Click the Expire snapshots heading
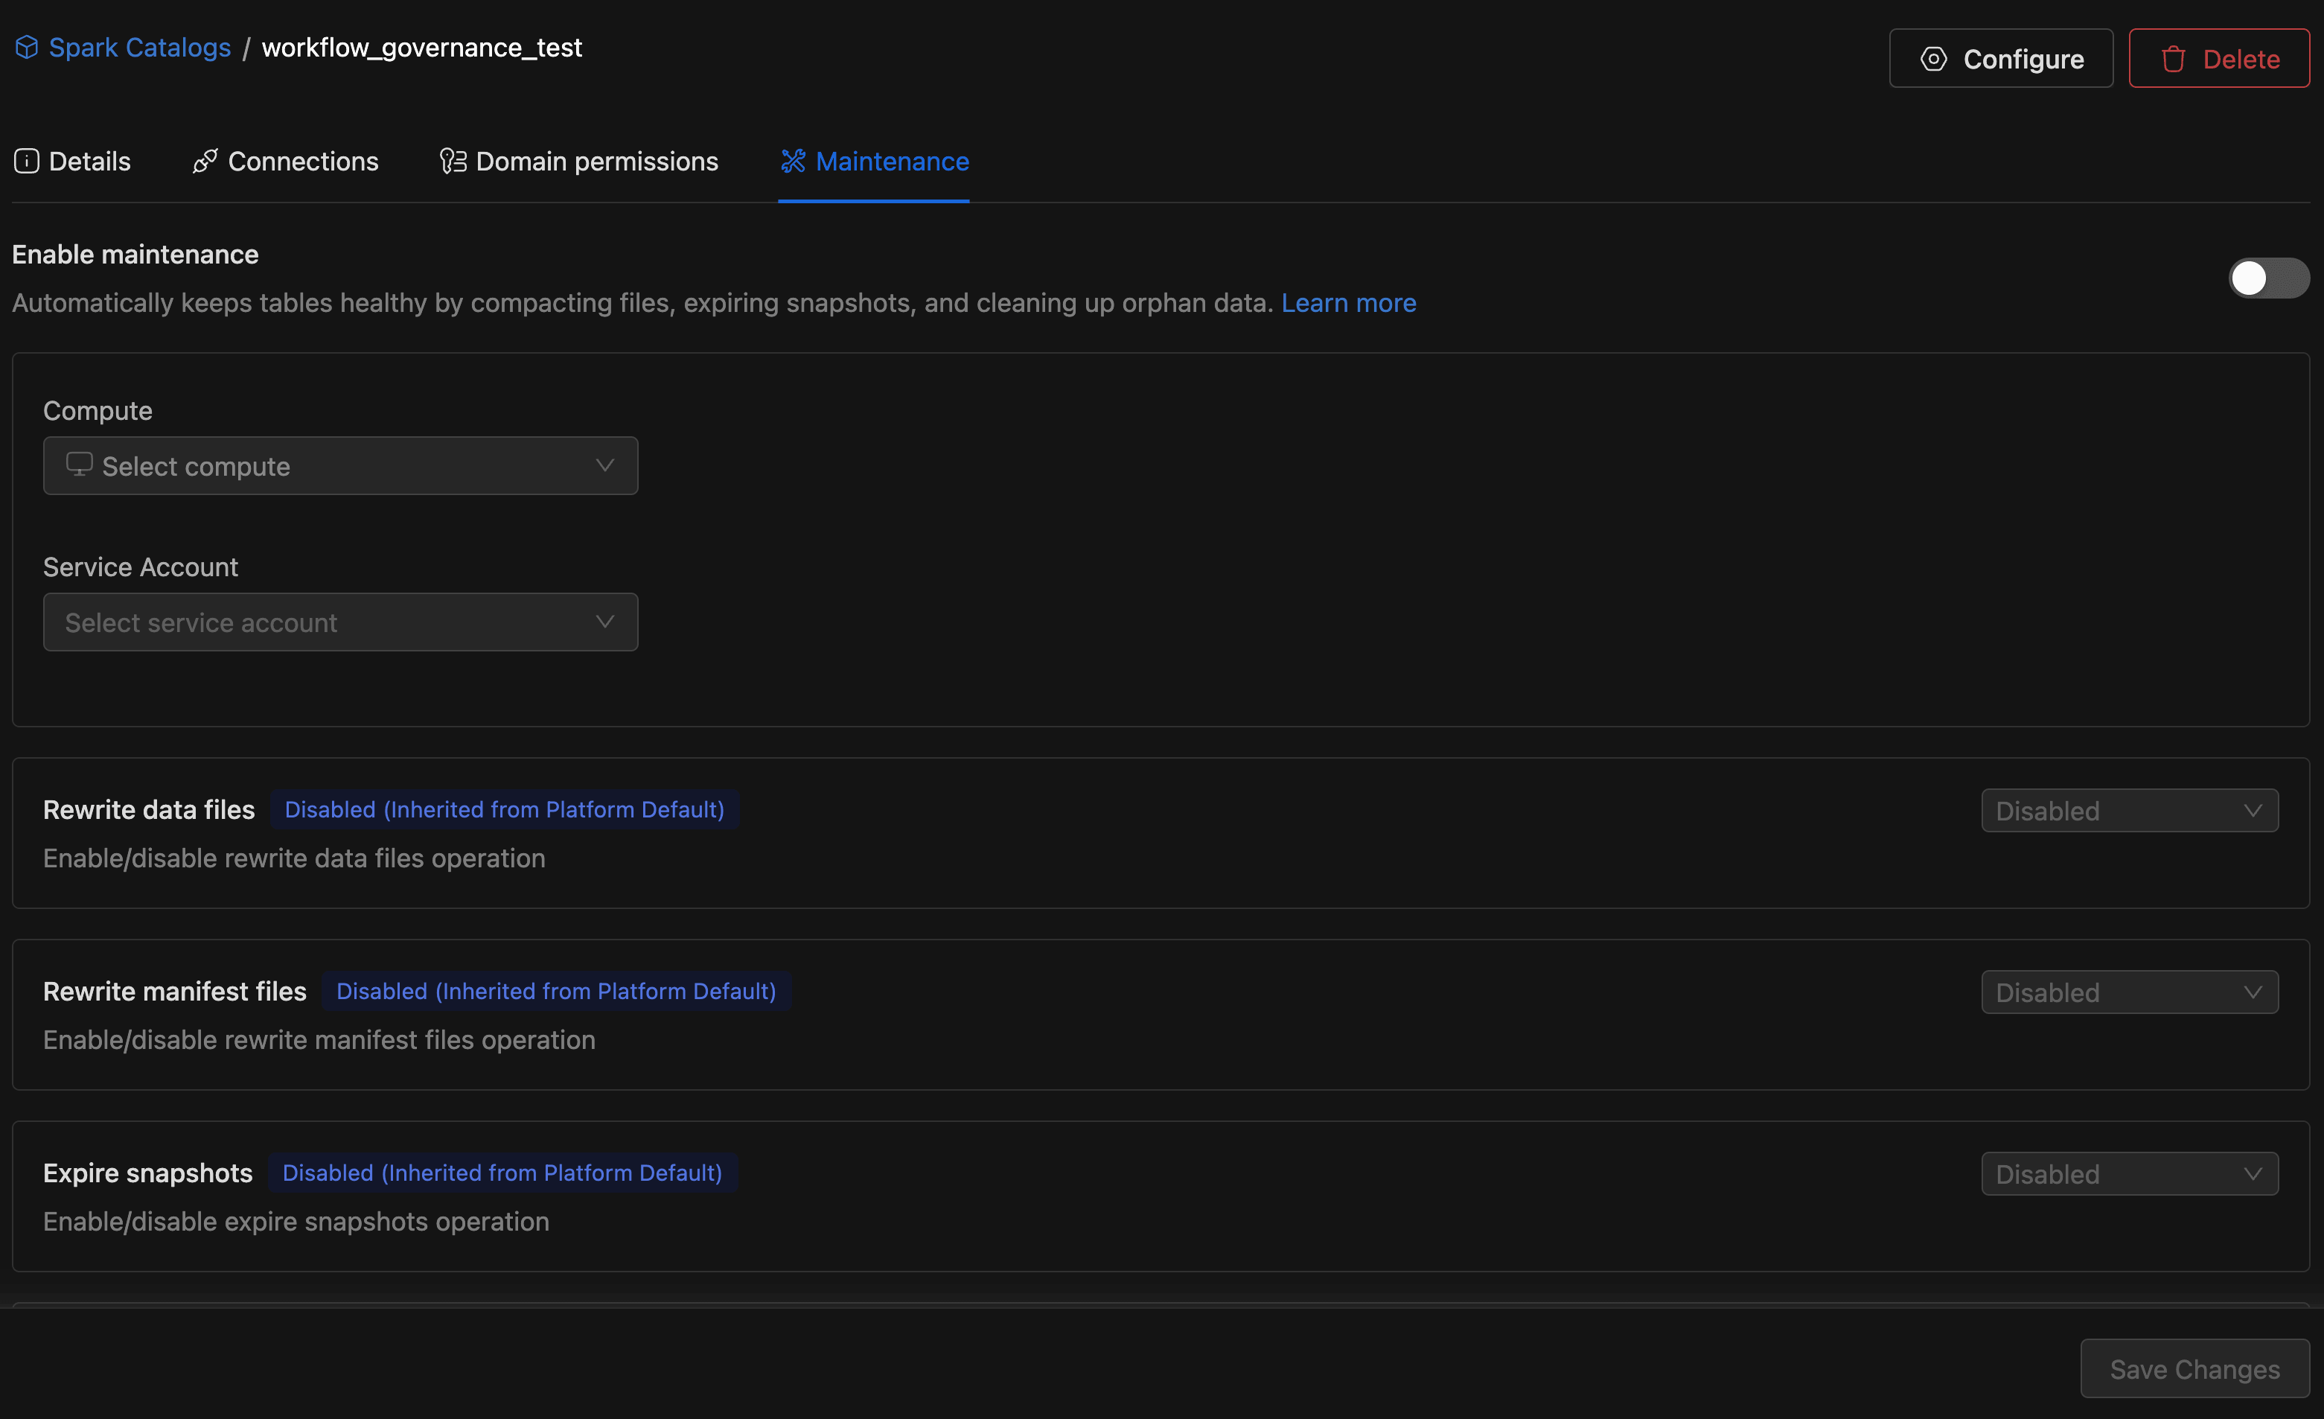The image size is (2324, 1419). [x=148, y=1173]
